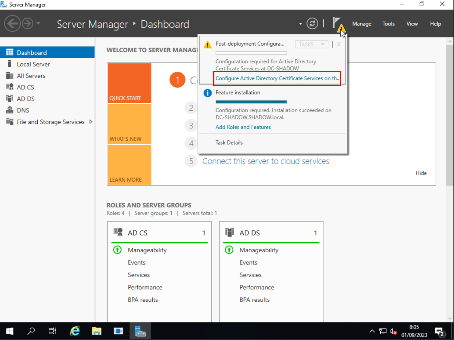Click the Add Roles and Features link
454x340 pixels.
click(243, 127)
